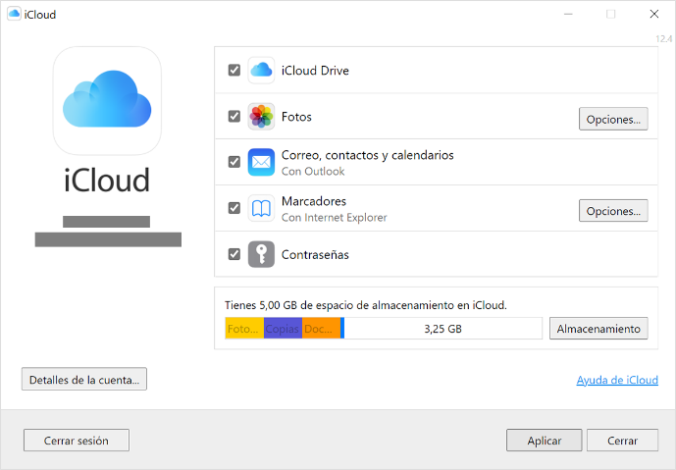Uncheck the Fotos checkbox
Screen dimensions: 676x470
[x=234, y=116]
